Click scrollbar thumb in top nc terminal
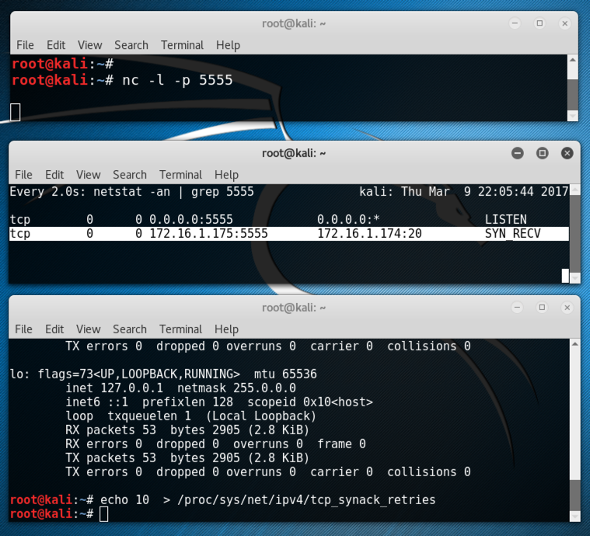Viewport: 590px width, 536px height. (573, 95)
